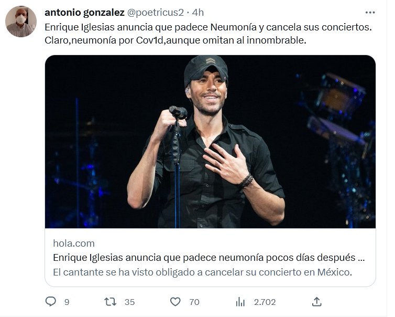
Task: Open the article headline about neumonía
Action: click(x=209, y=258)
